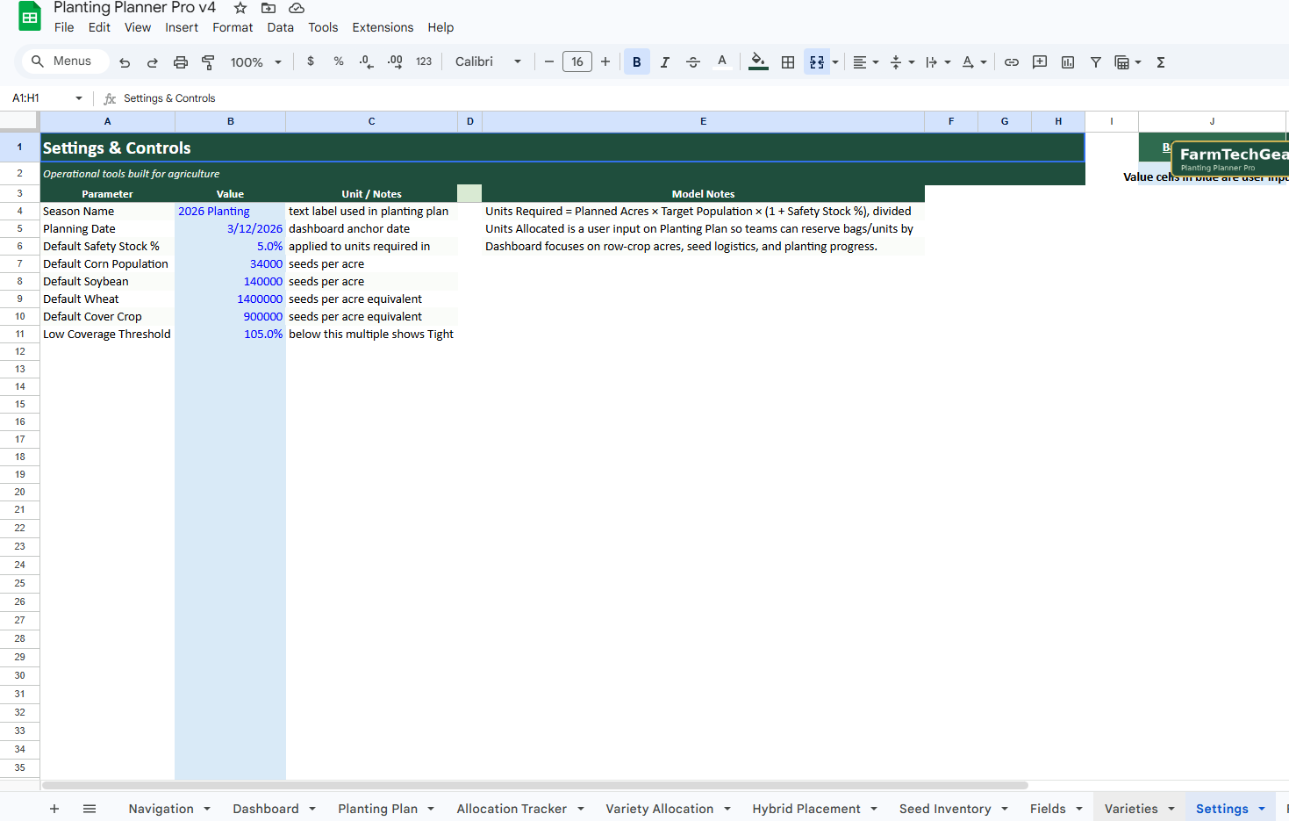
Task: Switch to the Seed Inventory tab
Action: (x=945, y=808)
